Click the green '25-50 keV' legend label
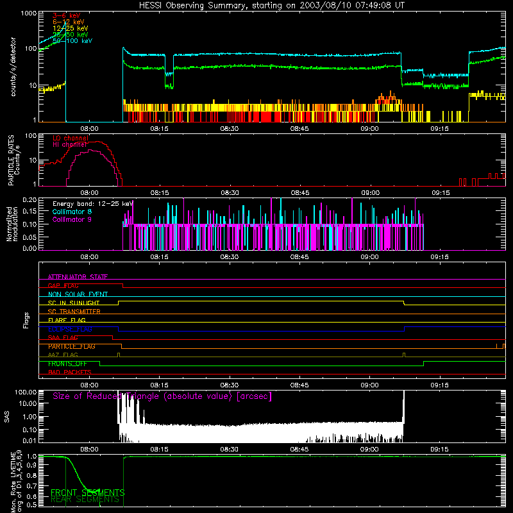513x513 pixels. (71, 35)
